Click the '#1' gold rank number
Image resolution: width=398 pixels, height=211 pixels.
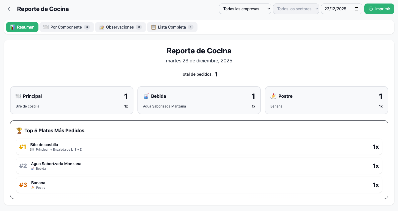(x=23, y=147)
